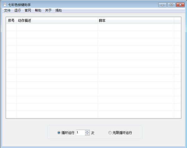Increase loop count with up arrow
187x148 pixels.
coord(87,131)
